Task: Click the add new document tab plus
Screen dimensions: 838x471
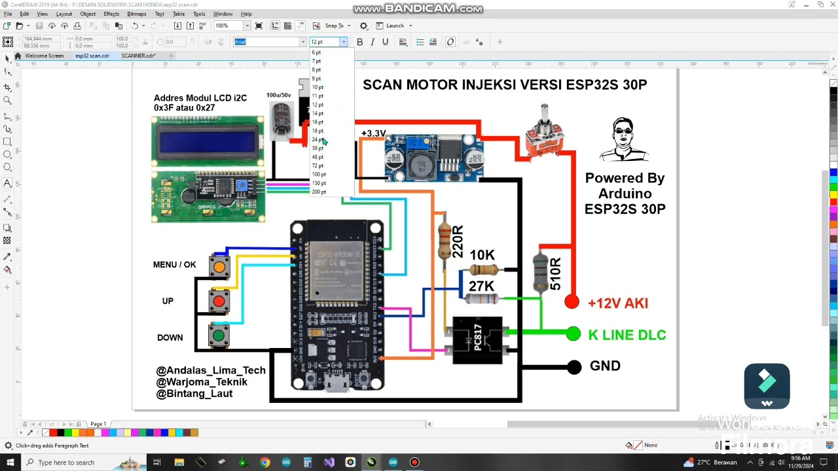Action: click(171, 56)
